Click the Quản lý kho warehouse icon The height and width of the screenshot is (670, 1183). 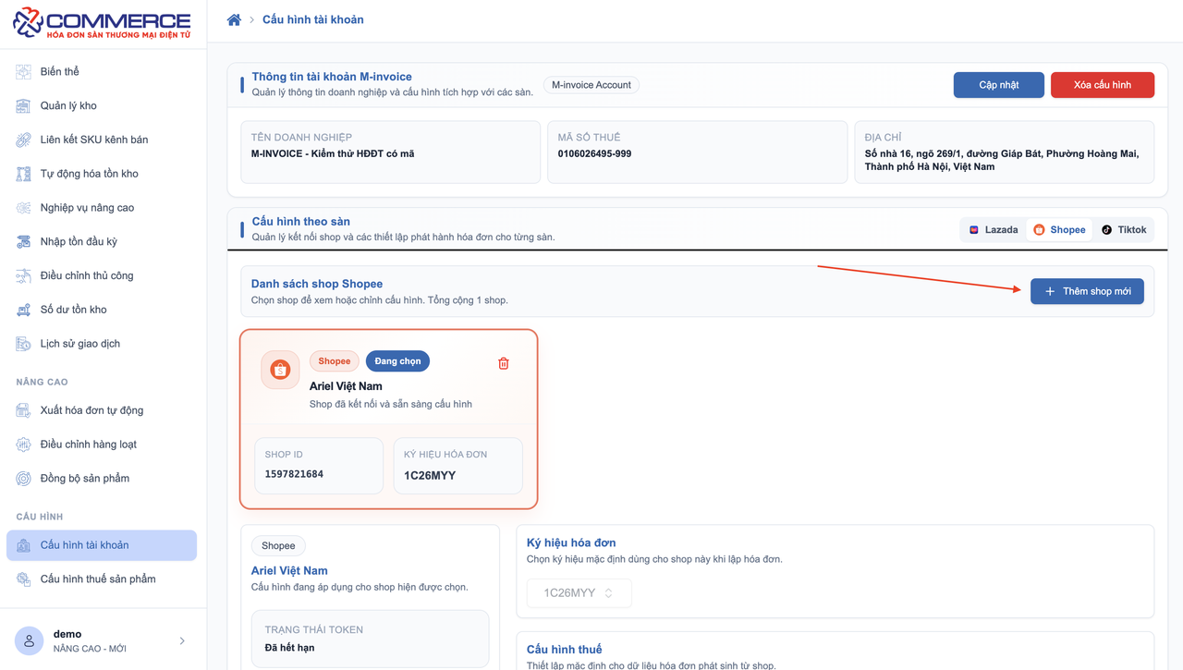tap(23, 105)
